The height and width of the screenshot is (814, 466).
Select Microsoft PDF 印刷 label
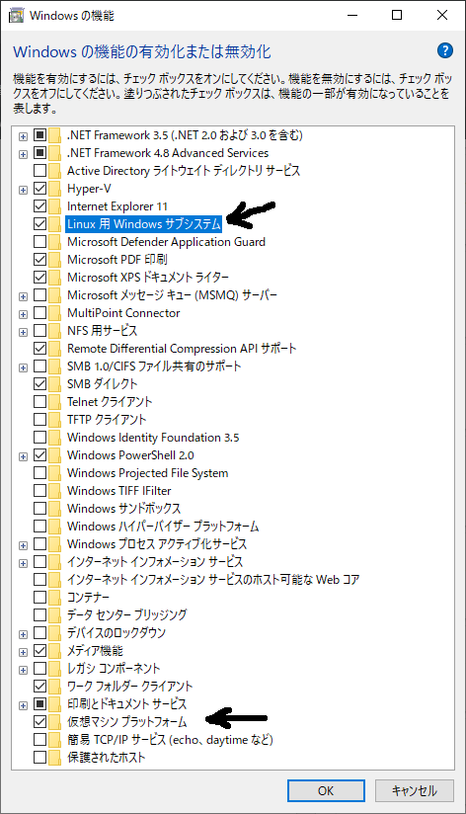[x=117, y=260]
